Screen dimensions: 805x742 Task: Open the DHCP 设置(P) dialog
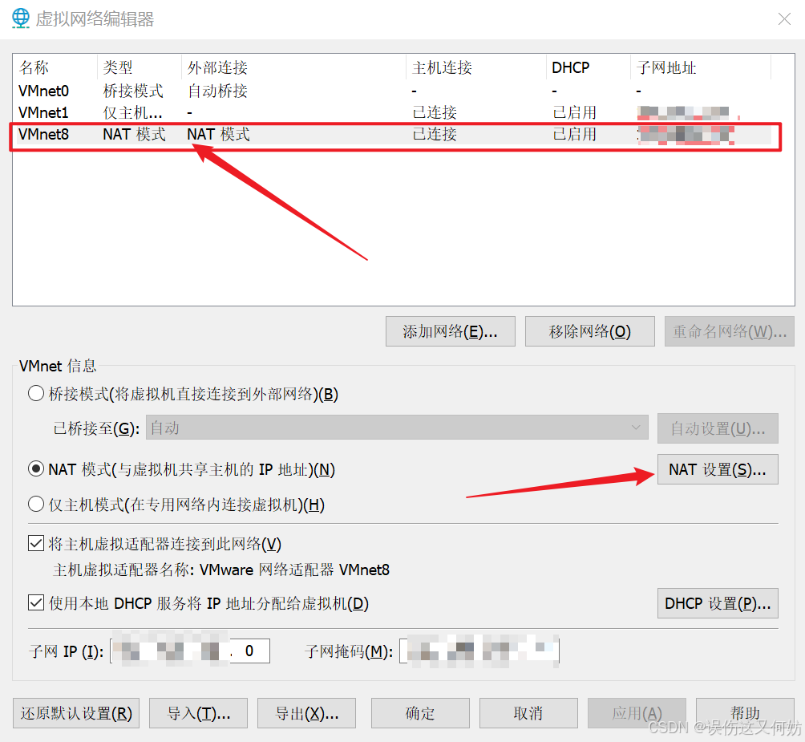[x=717, y=603]
